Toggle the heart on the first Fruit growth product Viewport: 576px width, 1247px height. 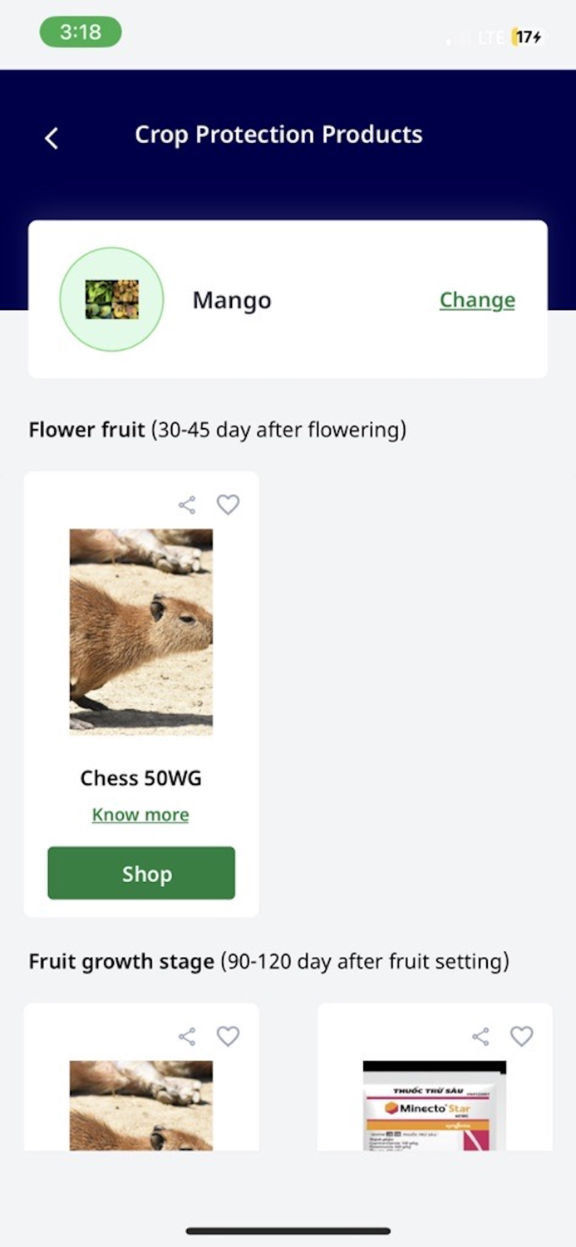[229, 1036]
